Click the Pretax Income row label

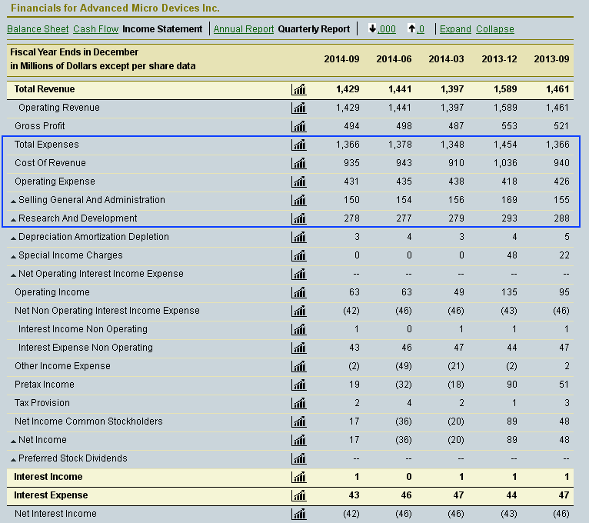[x=45, y=385]
